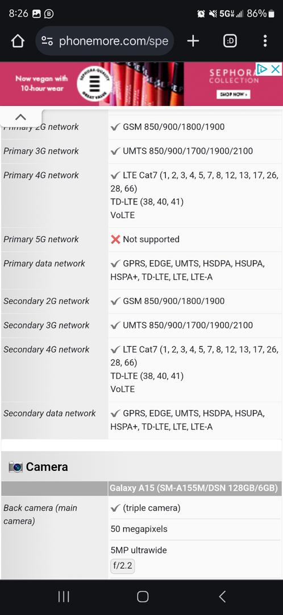
Task: Tap the red X Not supported icon
Action: [115, 239]
